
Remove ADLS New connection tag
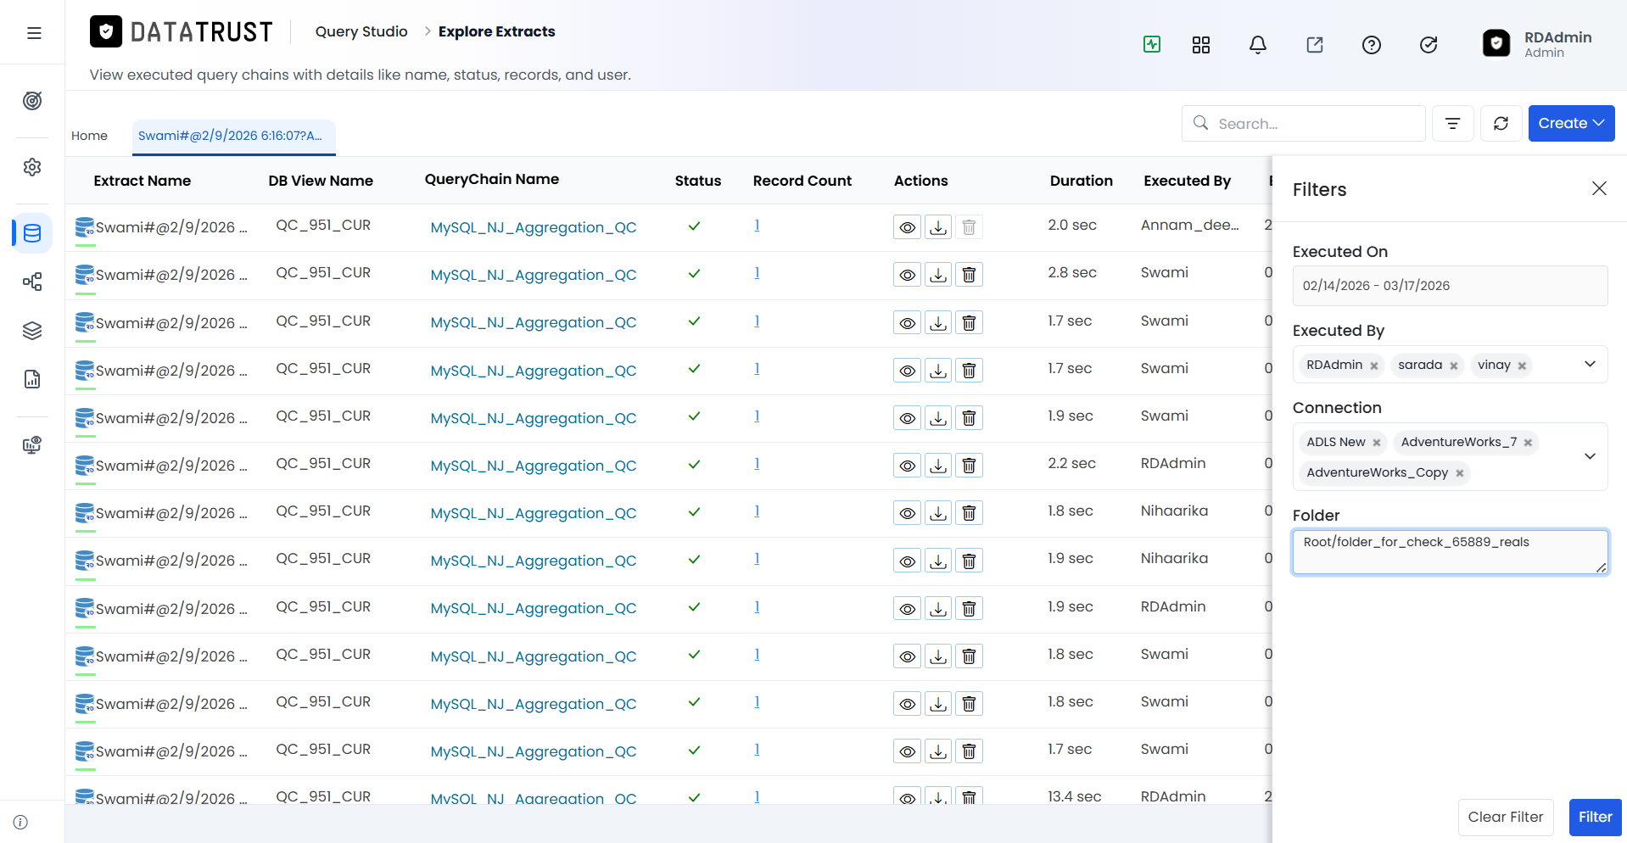[1377, 443]
